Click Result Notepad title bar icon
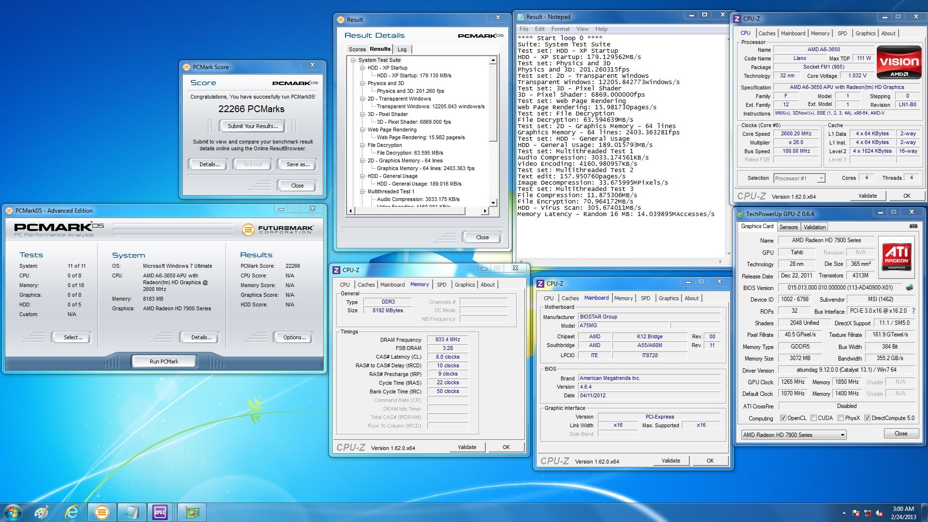928x522 pixels. [521, 17]
